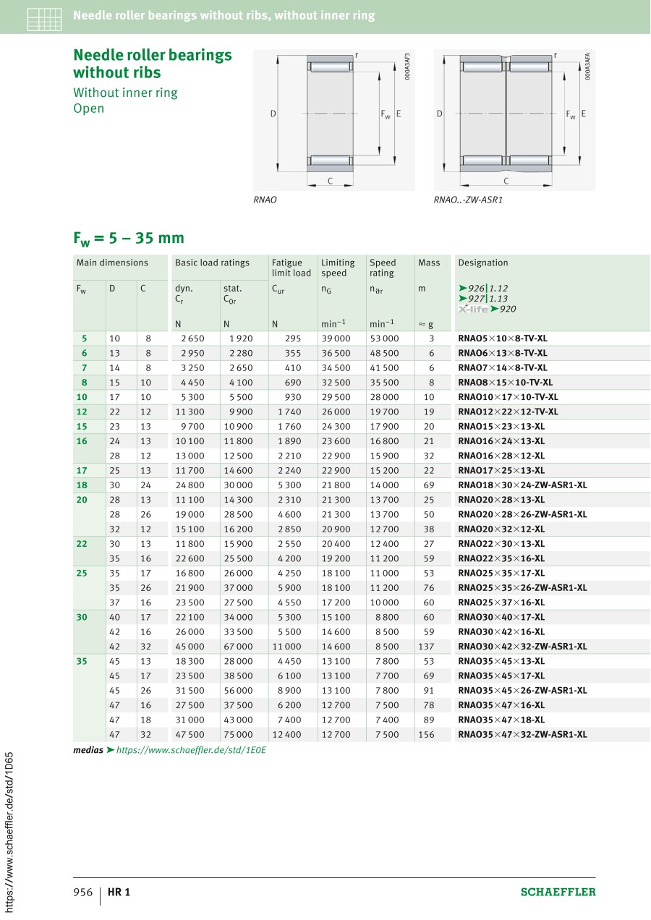651x920 pixels.
Task: Click the 'Designation' column header
Action: click(483, 263)
